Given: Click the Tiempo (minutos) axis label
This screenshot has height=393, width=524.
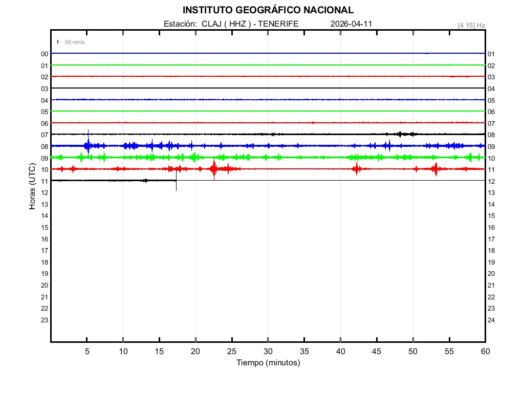Looking at the screenshot, I should tap(268, 363).
